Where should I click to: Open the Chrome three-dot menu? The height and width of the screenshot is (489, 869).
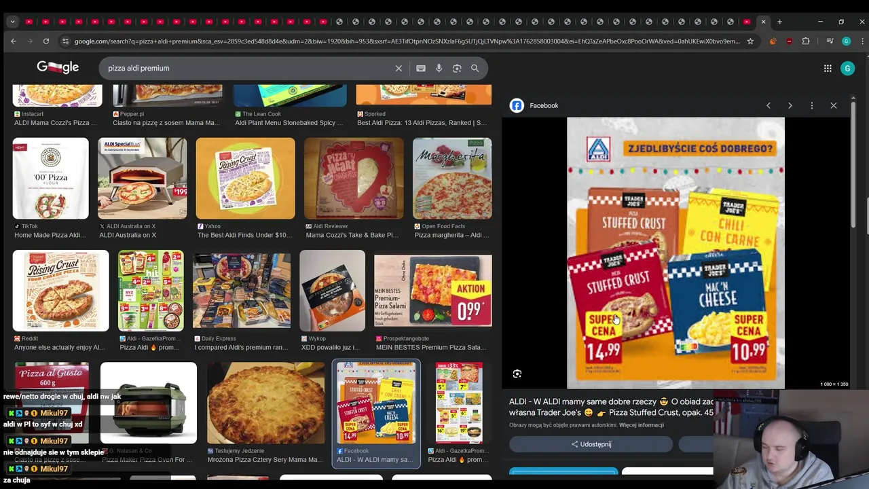pyautogui.click(x=862, y=41)
